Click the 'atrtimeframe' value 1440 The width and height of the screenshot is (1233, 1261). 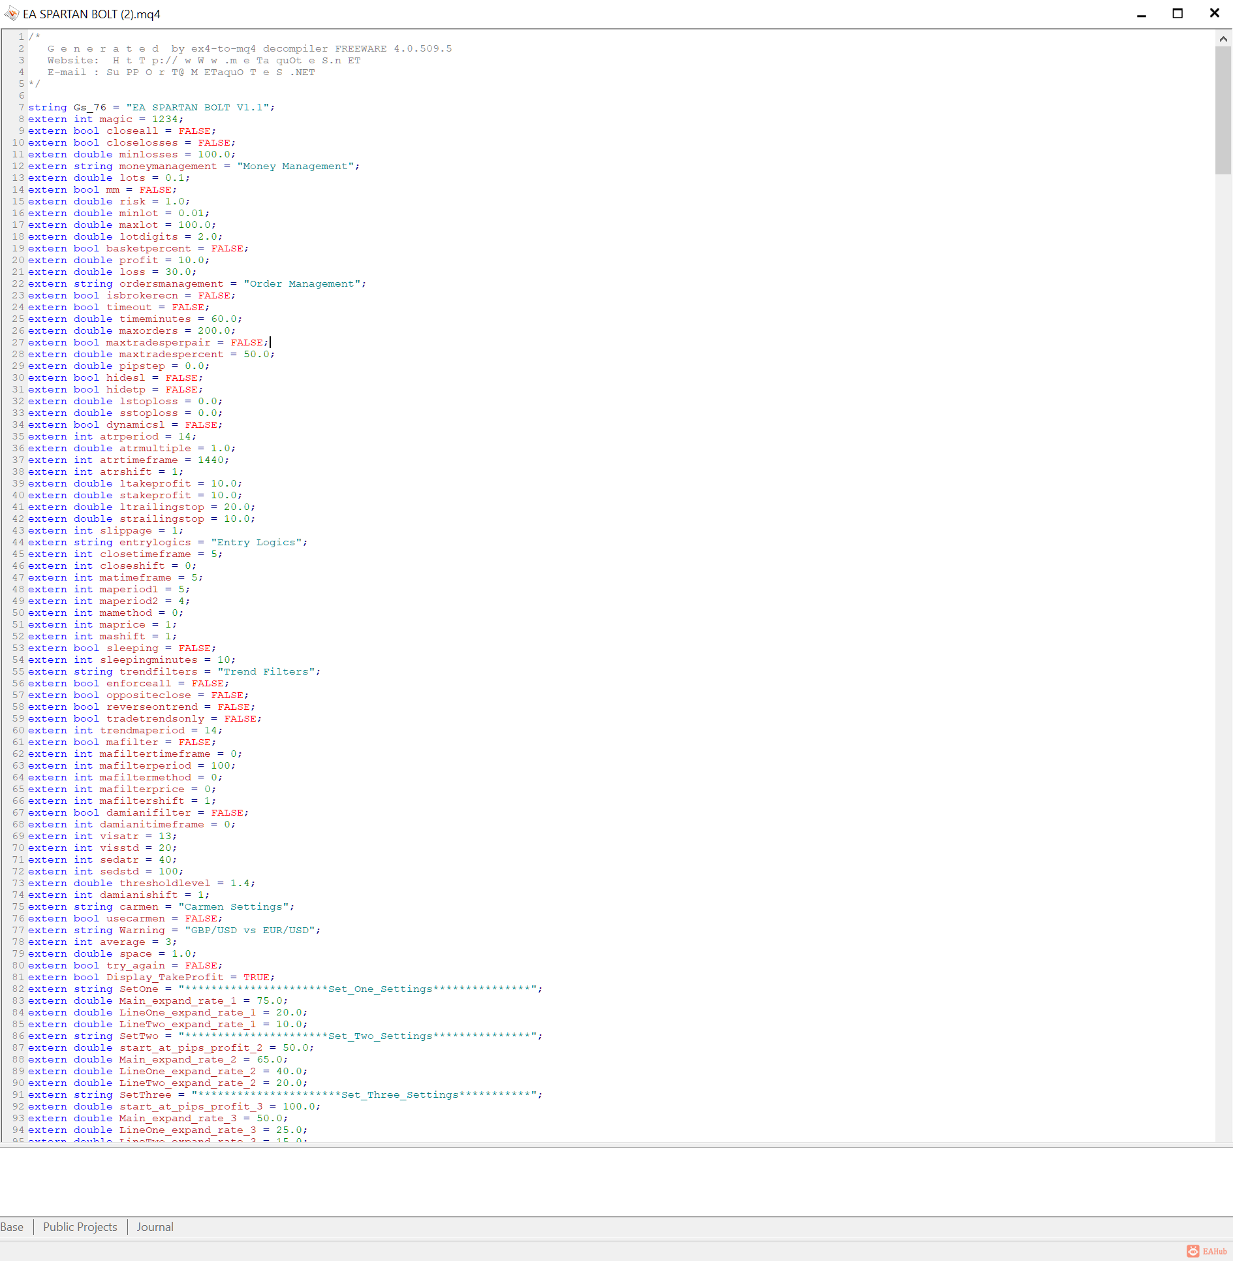211,460
